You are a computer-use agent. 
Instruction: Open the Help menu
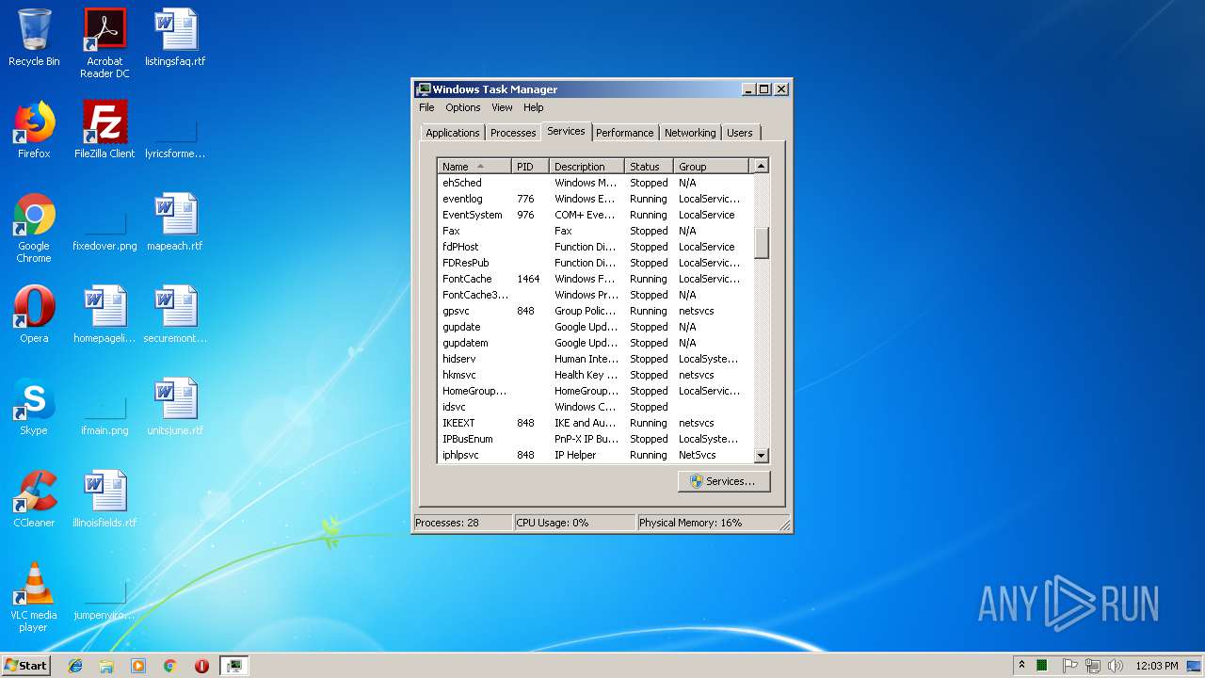click(x=534, y=107)
